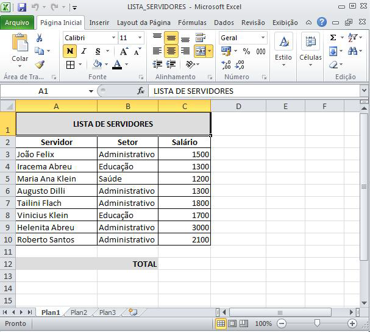Click the accounting number format icon
370x332 pixels.
pos(226,51)
